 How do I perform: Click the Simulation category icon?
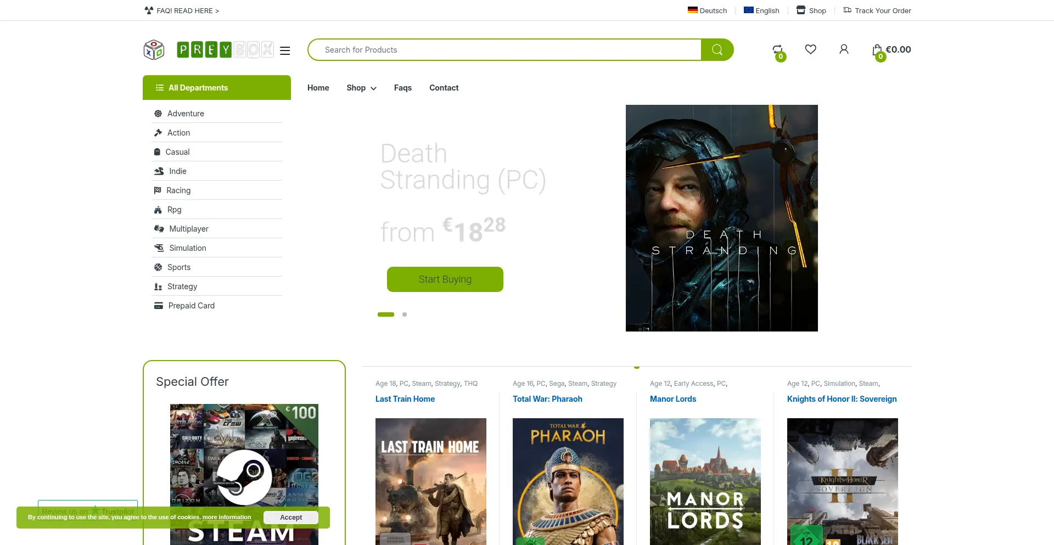(x=159, y=248)
